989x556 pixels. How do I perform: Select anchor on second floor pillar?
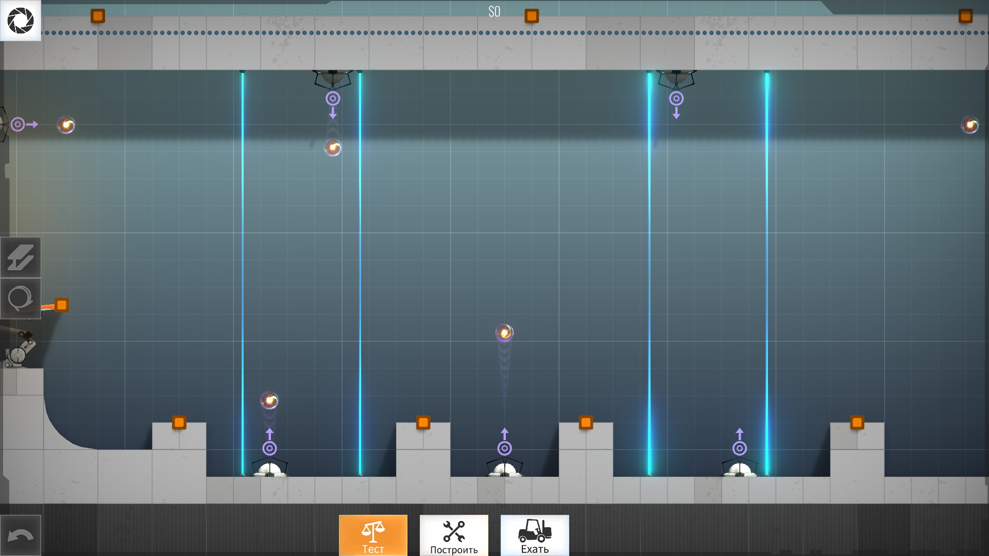tap(423, 423)
